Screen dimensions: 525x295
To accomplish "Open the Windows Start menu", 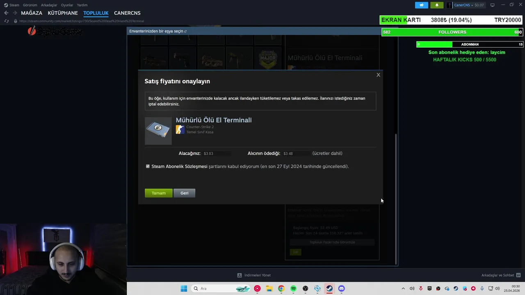I will 184,288.
